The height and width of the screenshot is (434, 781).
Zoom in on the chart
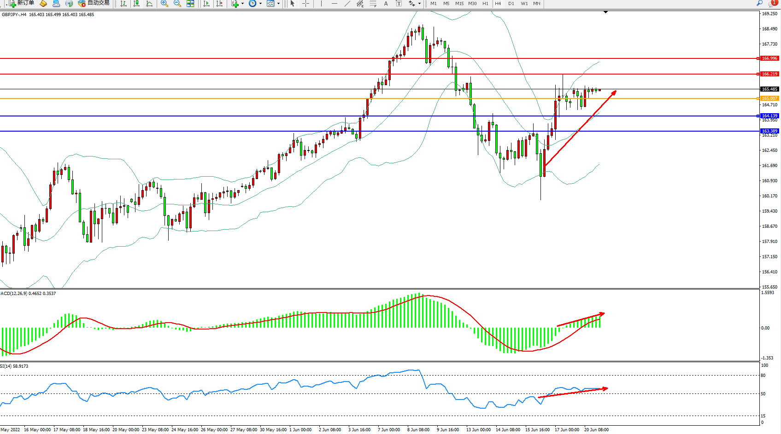[164, 4]
